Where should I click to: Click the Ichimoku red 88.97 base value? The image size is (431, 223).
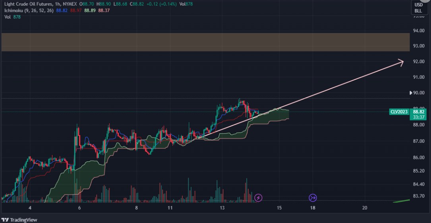(75, 10)
